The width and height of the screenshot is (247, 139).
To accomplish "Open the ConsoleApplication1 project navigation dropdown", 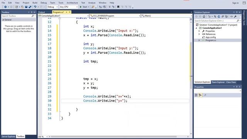I will pos(88,16).
